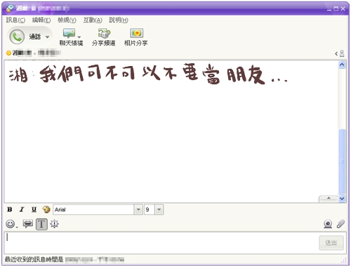Click the 最近收到的訊息時間是 status text
The image size is (351, 267).
pyautogui.click(x=34, y=259)
